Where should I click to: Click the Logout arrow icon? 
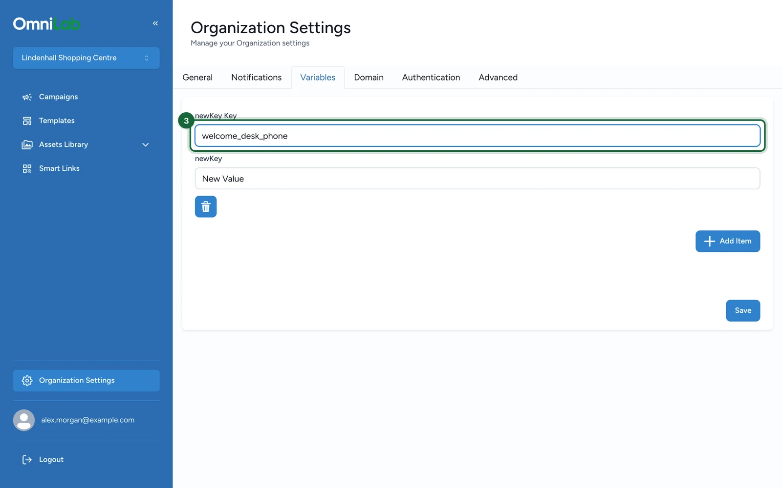(27, 460)
